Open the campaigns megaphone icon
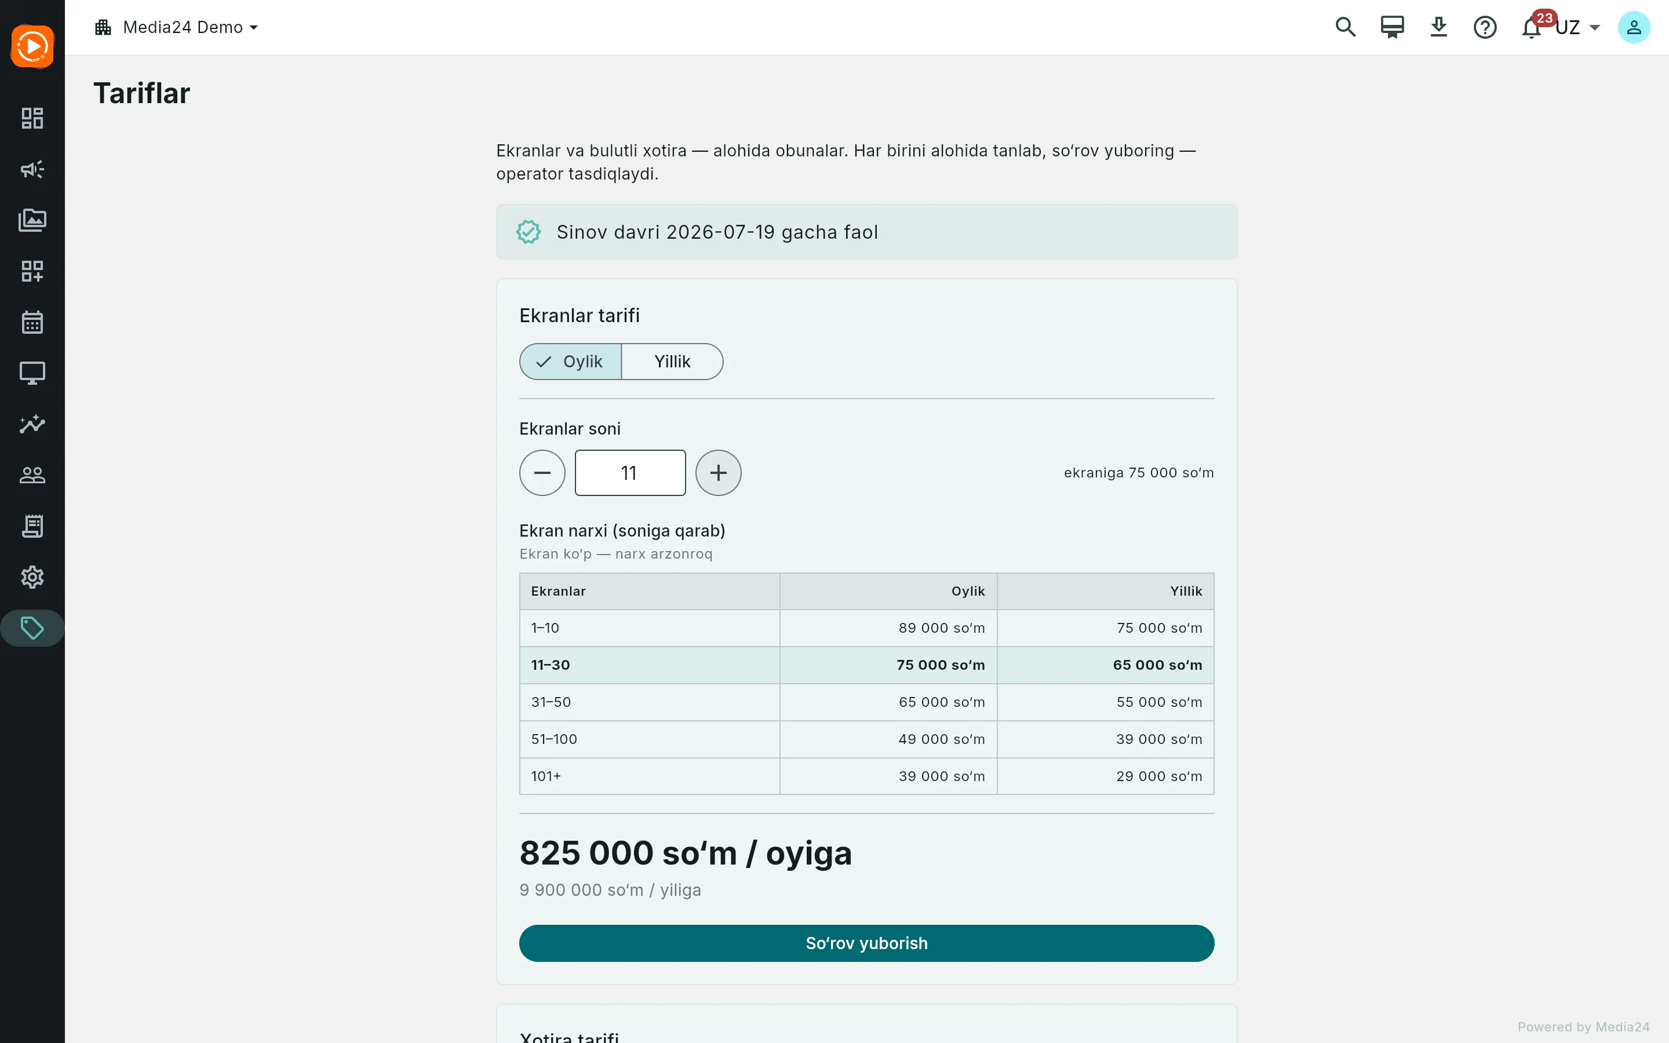 pyautogui.click(x=32, y=169)
